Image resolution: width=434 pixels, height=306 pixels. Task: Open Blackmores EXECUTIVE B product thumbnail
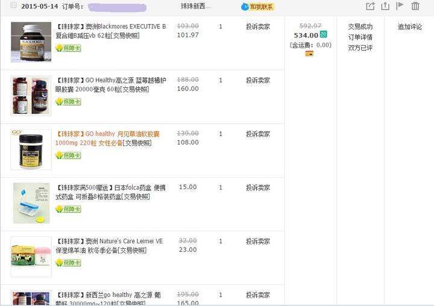click(x=31, y=42)
